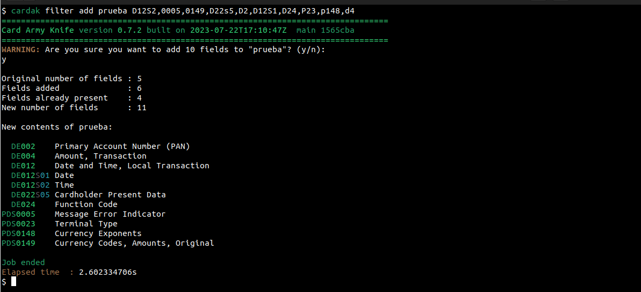Click the "Fields added" count line

pos(71,88)
